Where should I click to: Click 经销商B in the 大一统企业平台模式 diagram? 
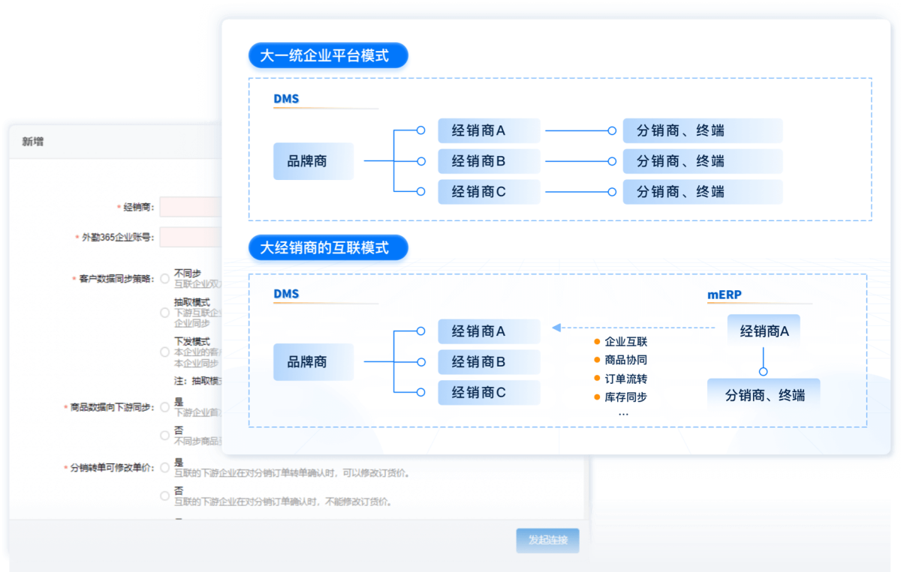click(489, 161)
